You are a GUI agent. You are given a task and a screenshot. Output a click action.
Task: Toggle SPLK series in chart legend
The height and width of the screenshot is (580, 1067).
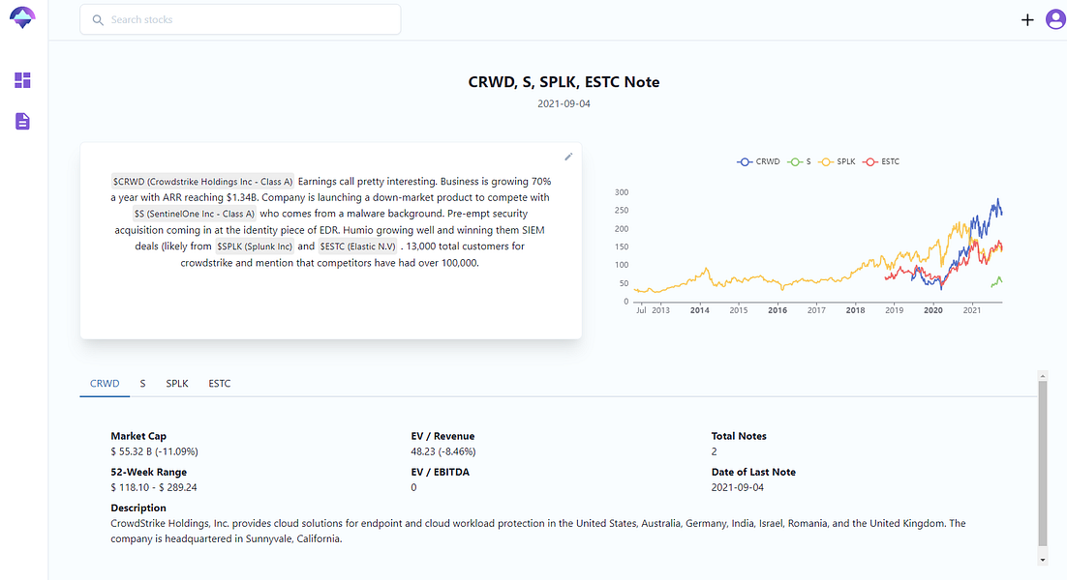point(837,161)
